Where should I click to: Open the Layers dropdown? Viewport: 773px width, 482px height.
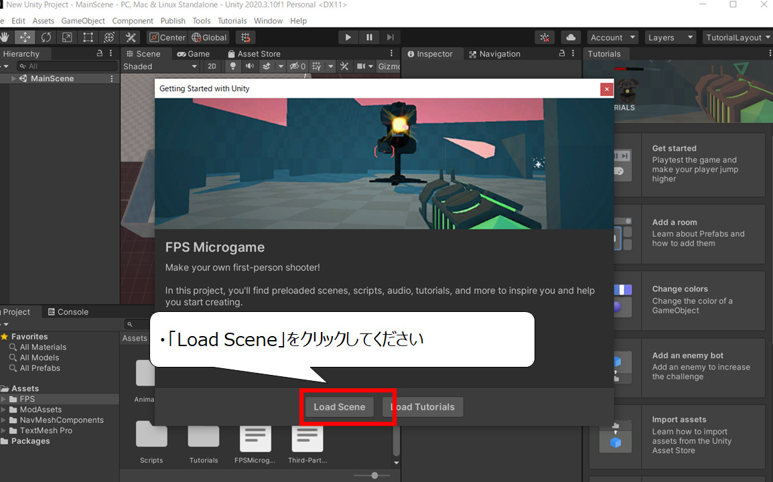point(671,37)
